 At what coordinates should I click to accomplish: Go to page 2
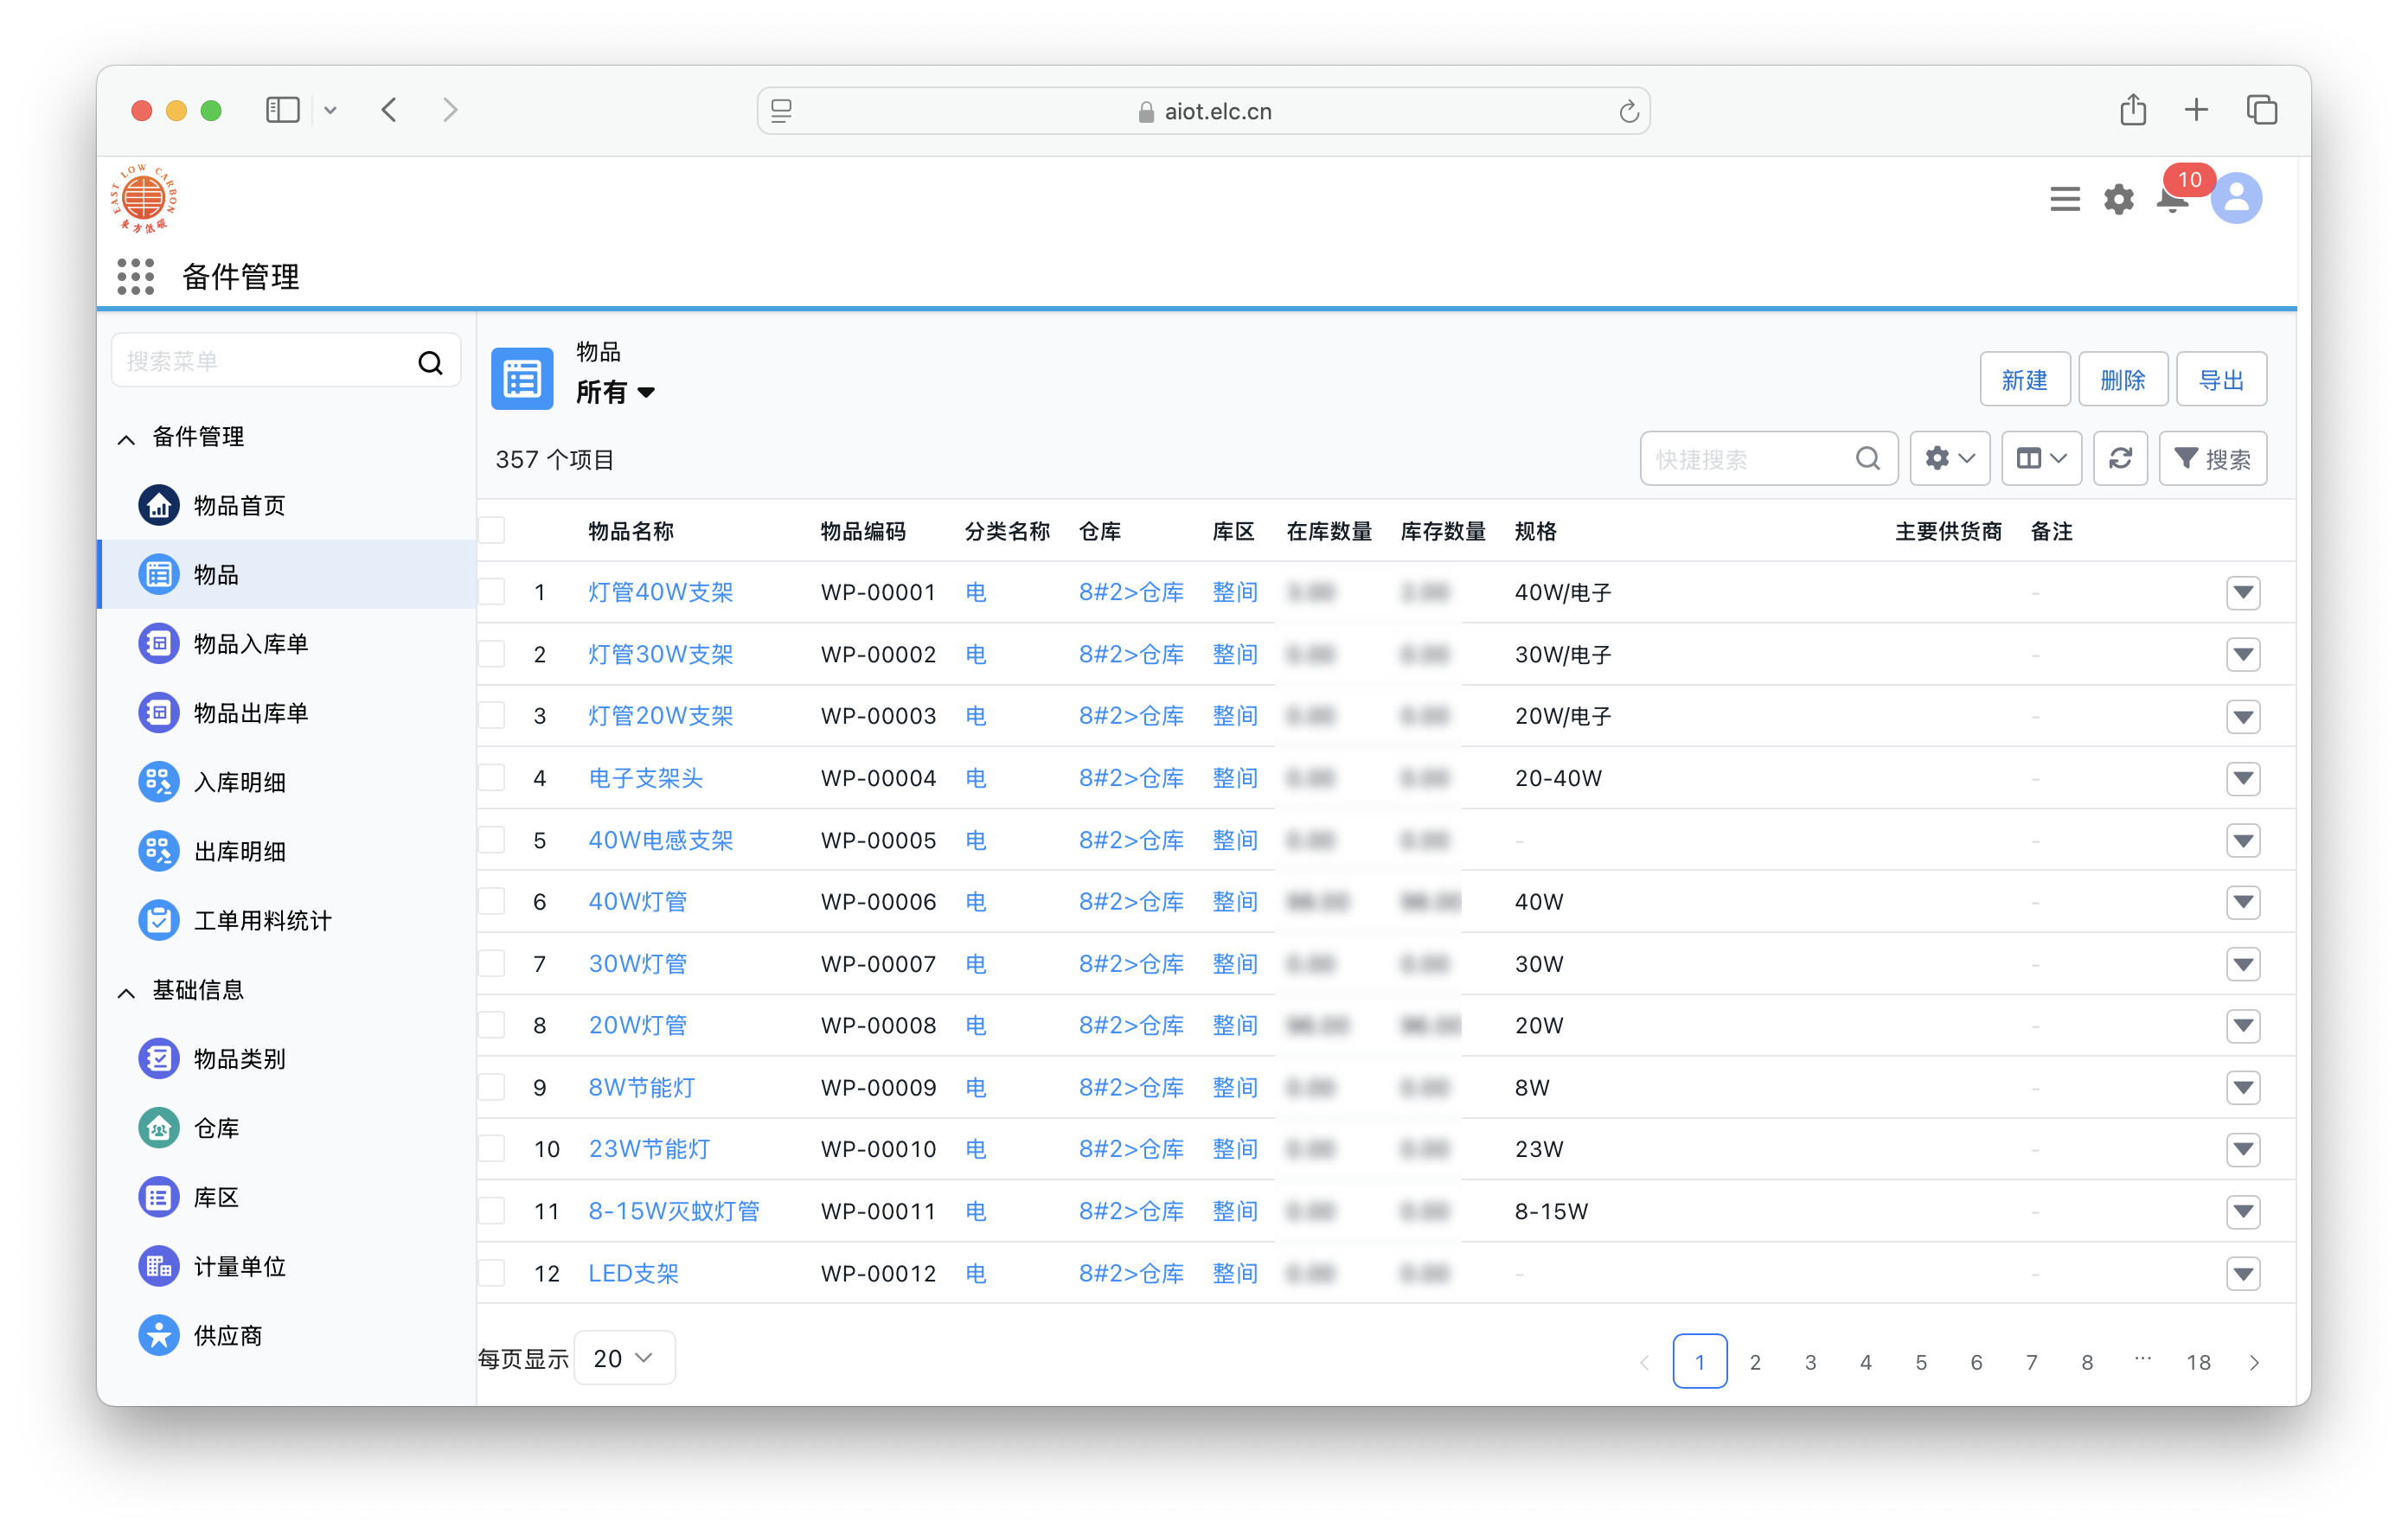point(1755,1362)
